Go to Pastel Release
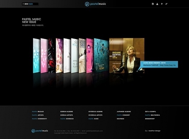The width and height of the screenshot is (189, 139). (x=38, y=112)
